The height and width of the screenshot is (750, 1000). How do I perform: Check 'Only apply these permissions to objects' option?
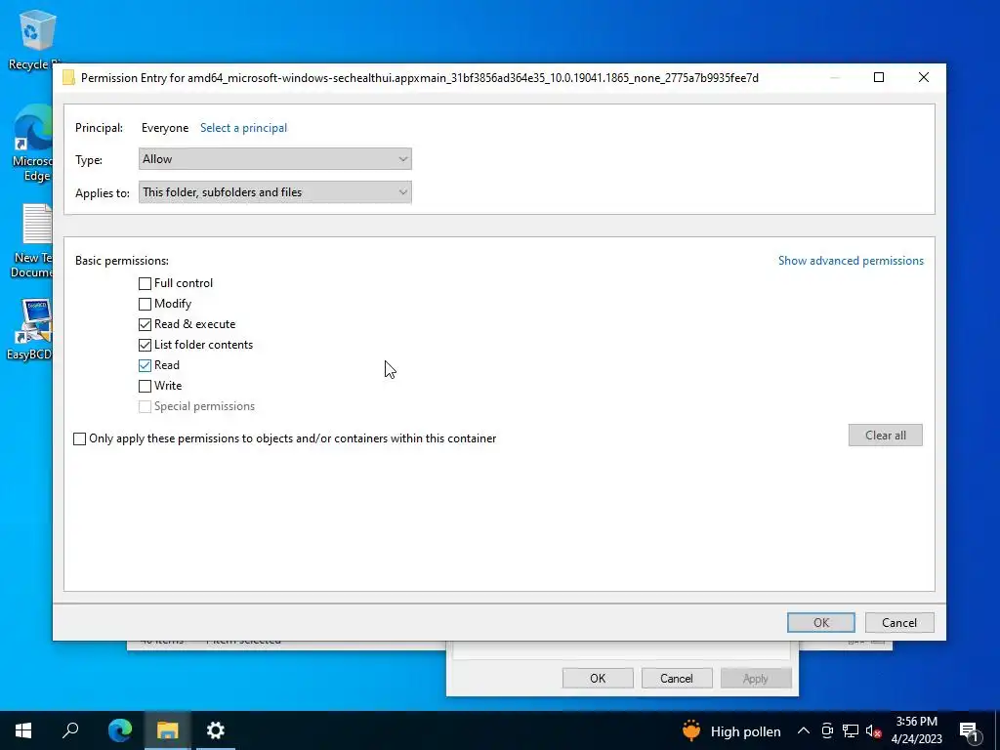(x=80, y=438)
